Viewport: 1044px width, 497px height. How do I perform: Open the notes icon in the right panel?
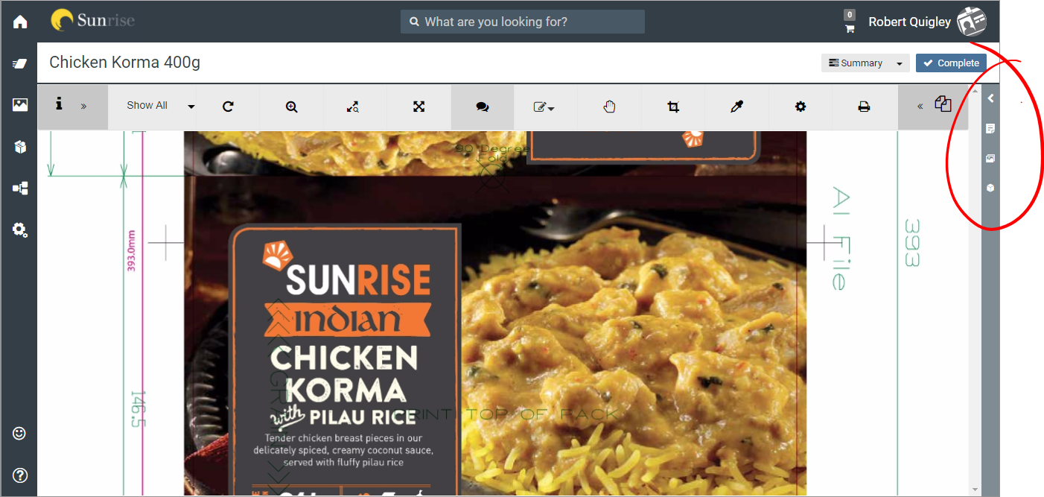(x=990, y=128)
